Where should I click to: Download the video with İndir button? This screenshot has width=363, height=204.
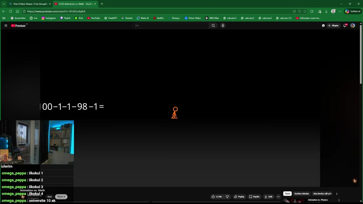click(x=268, y=197)
